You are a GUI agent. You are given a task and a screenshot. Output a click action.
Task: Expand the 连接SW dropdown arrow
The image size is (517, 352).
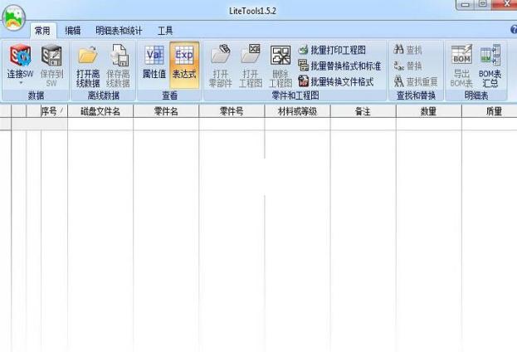[21, 83]
